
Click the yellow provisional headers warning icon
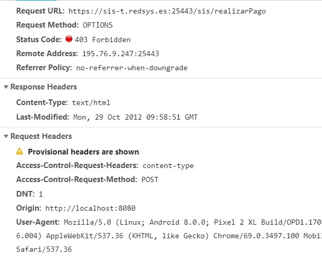coord(20,151)
